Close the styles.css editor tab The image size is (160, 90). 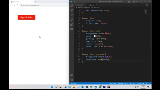coord(96,5)
